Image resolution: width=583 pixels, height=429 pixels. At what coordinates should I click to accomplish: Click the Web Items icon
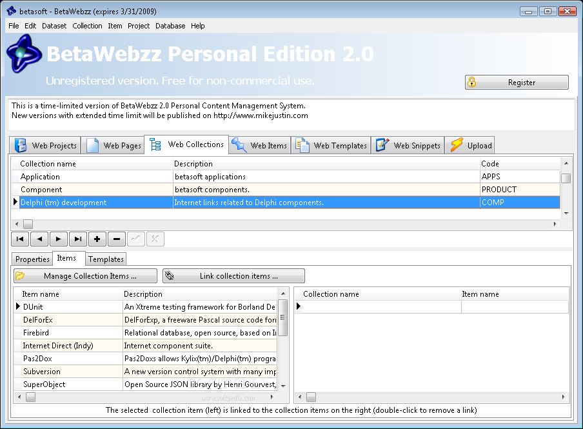(239, 145)
